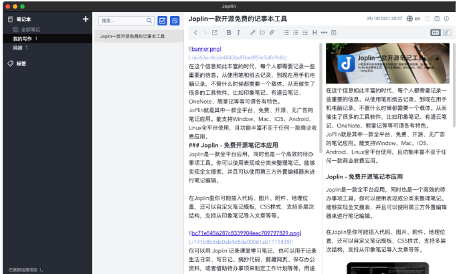459x274 pixels.
Task: Click the editor pane vertical scrollbar
Action: tap(320, 98)
